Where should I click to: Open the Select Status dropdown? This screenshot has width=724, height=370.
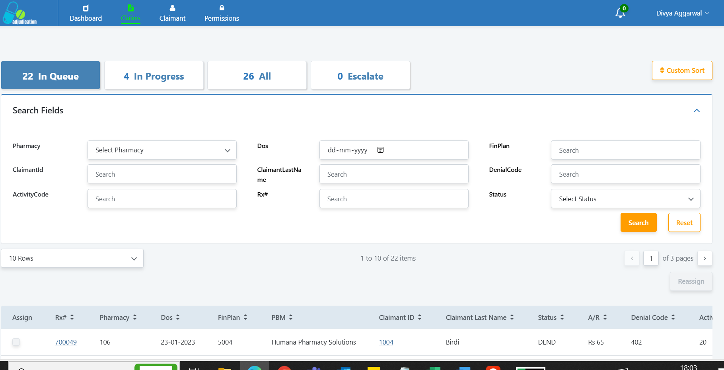[625, 199]
